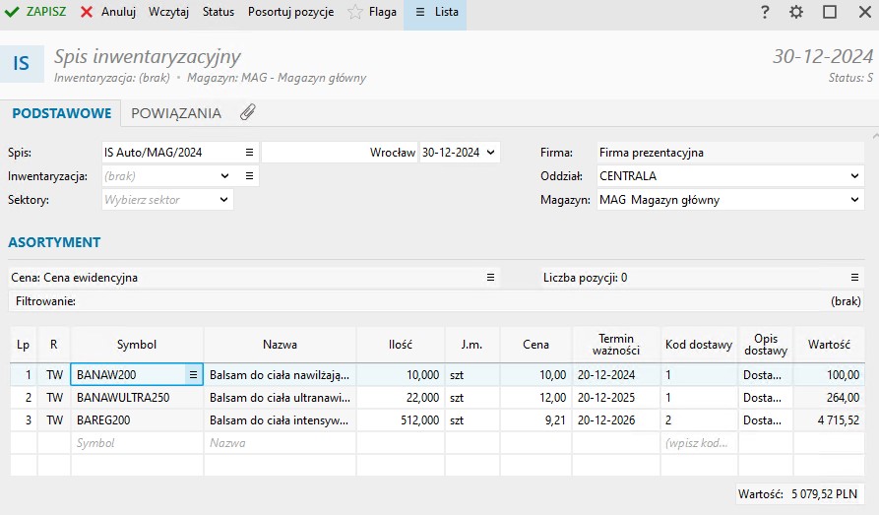Click the ZAPISZ save button
Image resolution: width=879 pixels, height=515 pixels.
pyautogui.click(x=36, y=13)
